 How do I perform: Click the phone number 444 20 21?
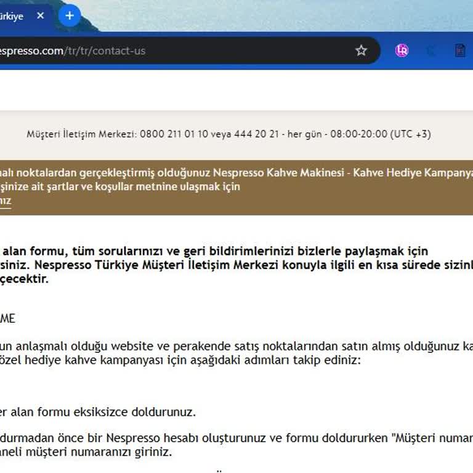click(x=256, y=134)
